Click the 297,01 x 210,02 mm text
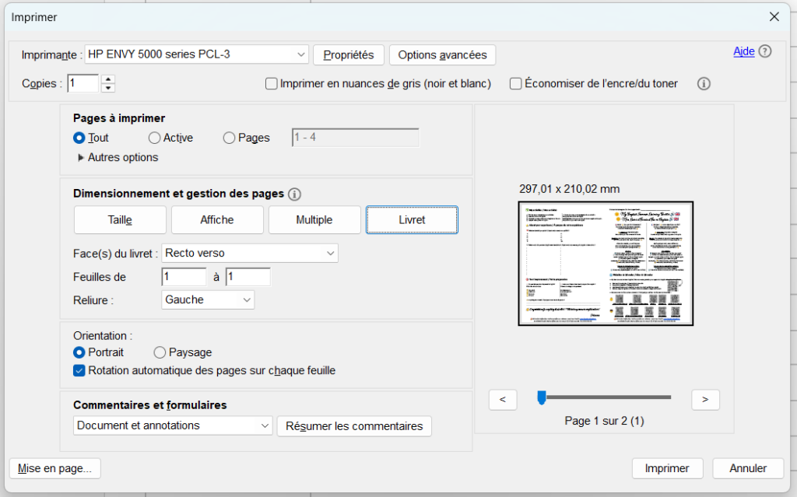797x497 pixels. [x=569, y=190]
